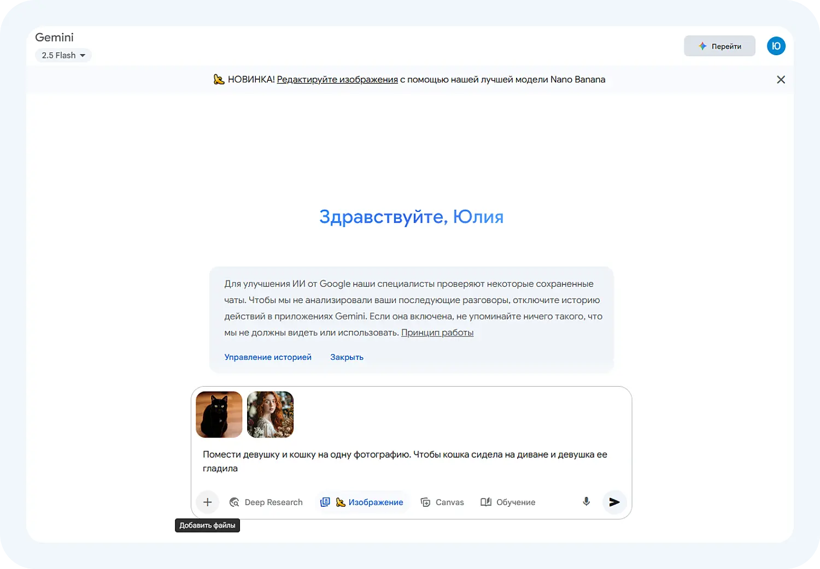Dismiss the Nano Banana announcement banner
Screen dimensions: 820x569
click(781, 79)
